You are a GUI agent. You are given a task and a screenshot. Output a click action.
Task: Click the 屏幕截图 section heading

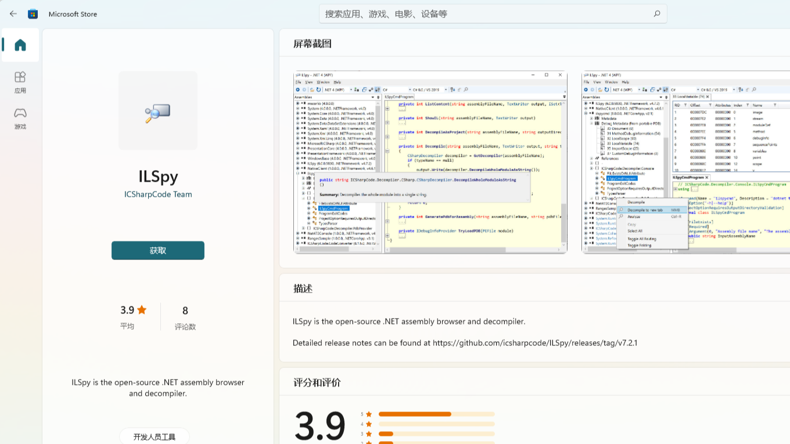coord(313,44)
